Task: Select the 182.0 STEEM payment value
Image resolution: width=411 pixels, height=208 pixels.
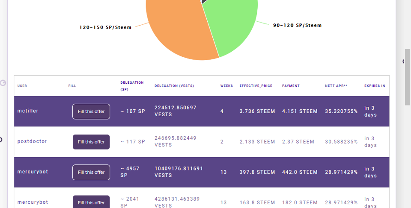Action: pos(300,202)
